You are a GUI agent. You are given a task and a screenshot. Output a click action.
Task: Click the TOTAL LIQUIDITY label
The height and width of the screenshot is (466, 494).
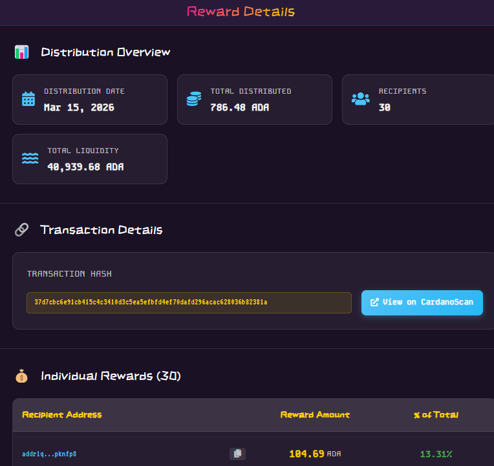pos(83,151)
